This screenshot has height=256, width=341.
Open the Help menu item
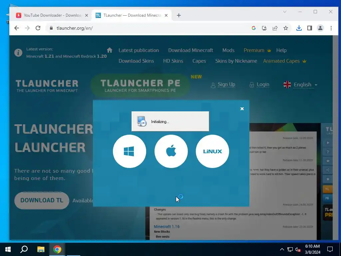281,50
